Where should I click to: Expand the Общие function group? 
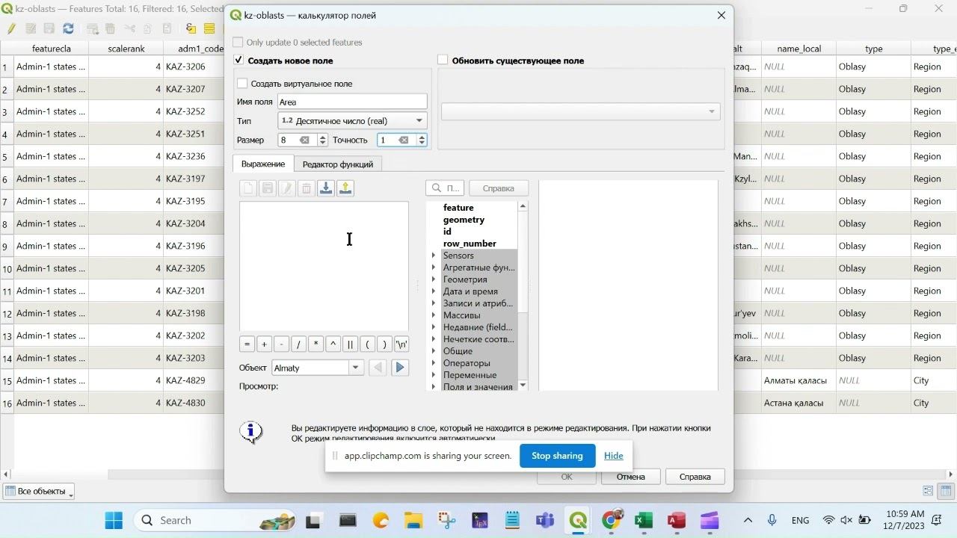click(x=434, y=351)
